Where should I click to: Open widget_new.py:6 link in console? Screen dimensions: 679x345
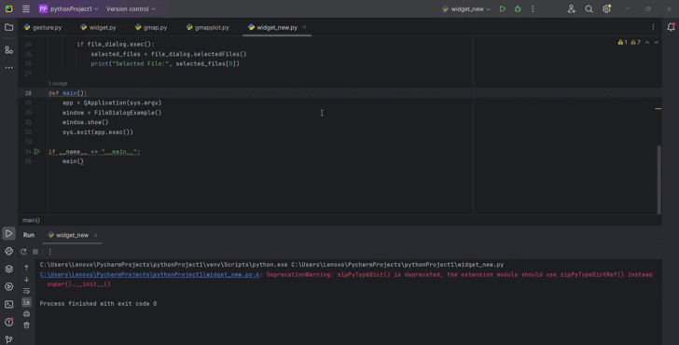(x=149, y=274)
